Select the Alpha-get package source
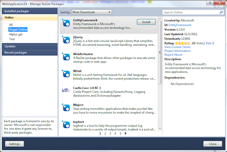This screenshot has height=152, width=227. [x=16, y=34]
